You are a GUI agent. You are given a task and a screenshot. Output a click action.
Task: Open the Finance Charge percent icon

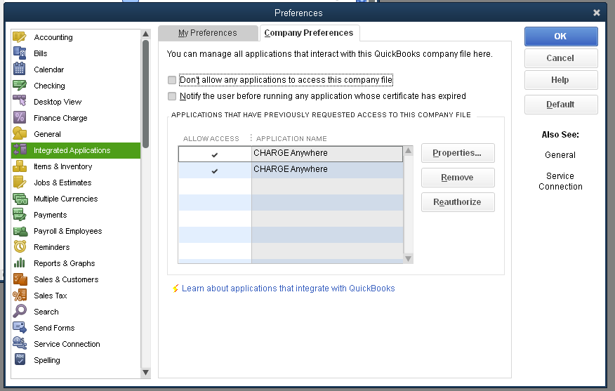pos(20,118)
